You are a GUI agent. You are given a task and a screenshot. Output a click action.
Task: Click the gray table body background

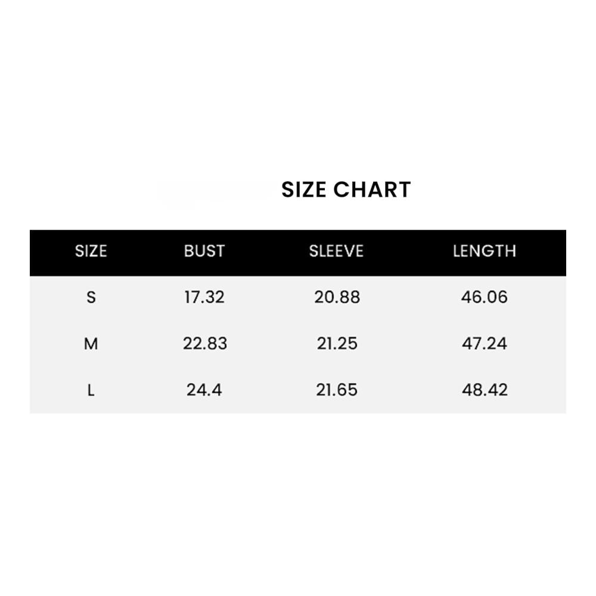[298, 344]
